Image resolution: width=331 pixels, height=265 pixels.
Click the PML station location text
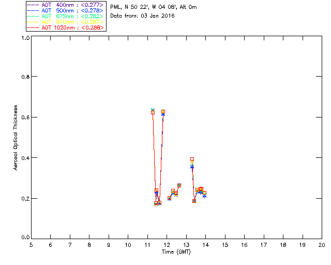(x=154, y=7)
